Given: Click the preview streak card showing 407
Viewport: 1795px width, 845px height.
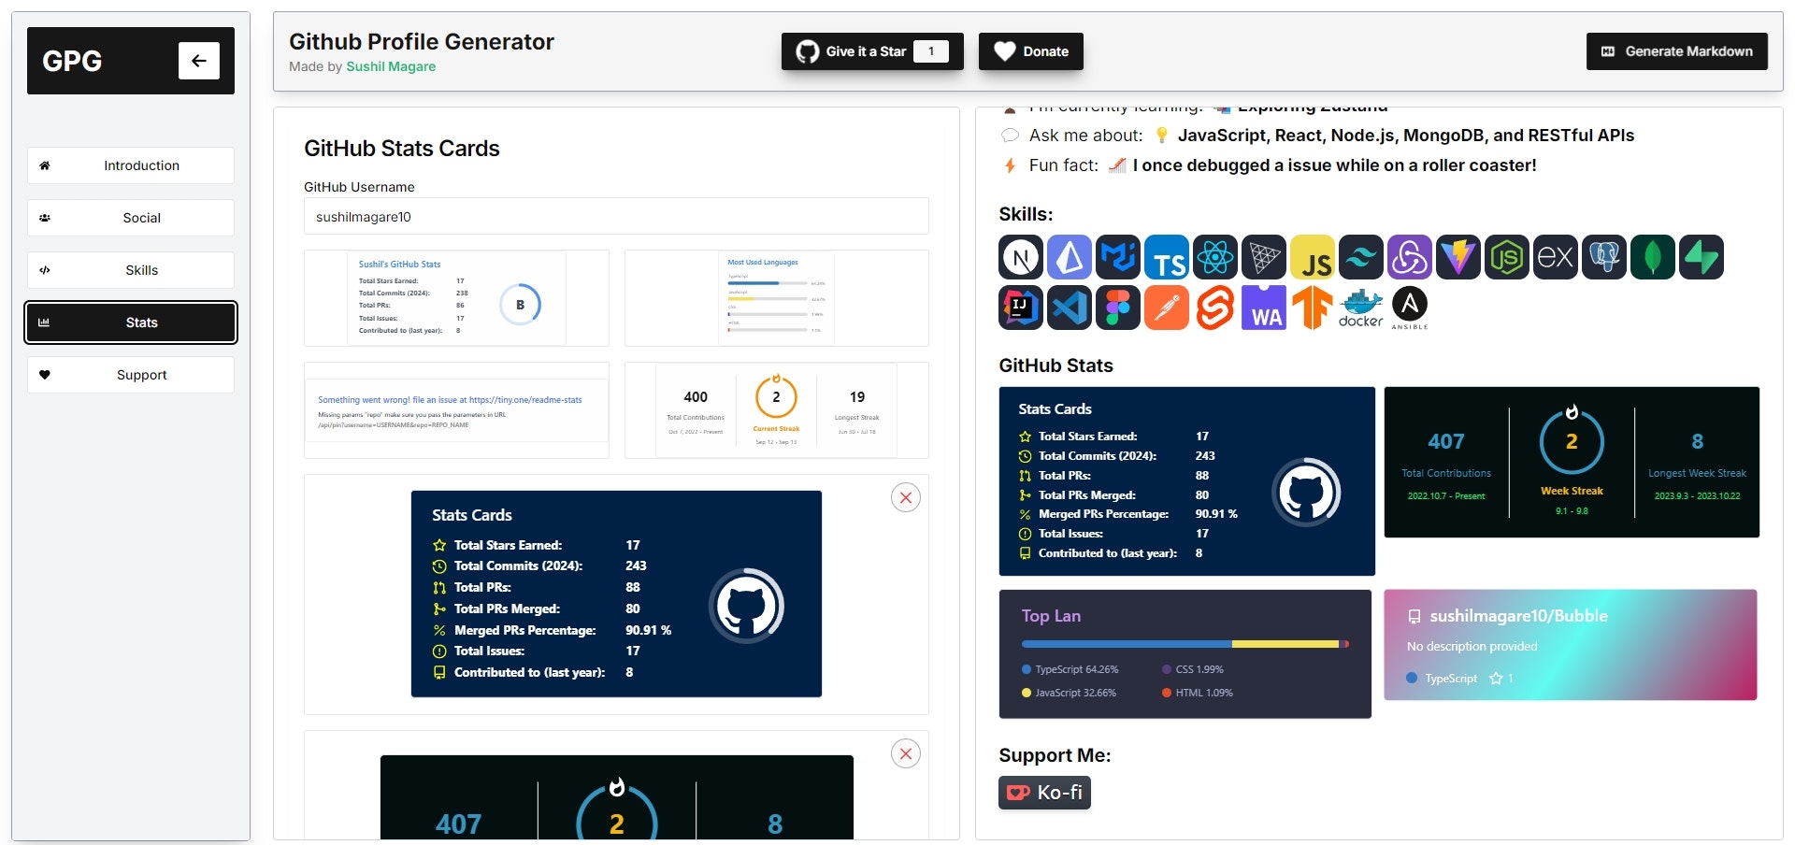Looking at the screenshot, I should [1572, 462].
